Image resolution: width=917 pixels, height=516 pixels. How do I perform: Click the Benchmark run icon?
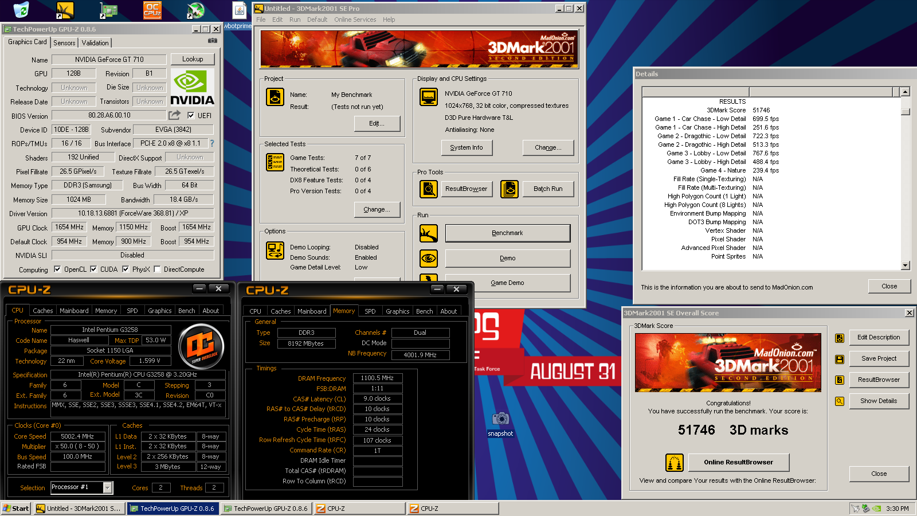tap(429, 233)
